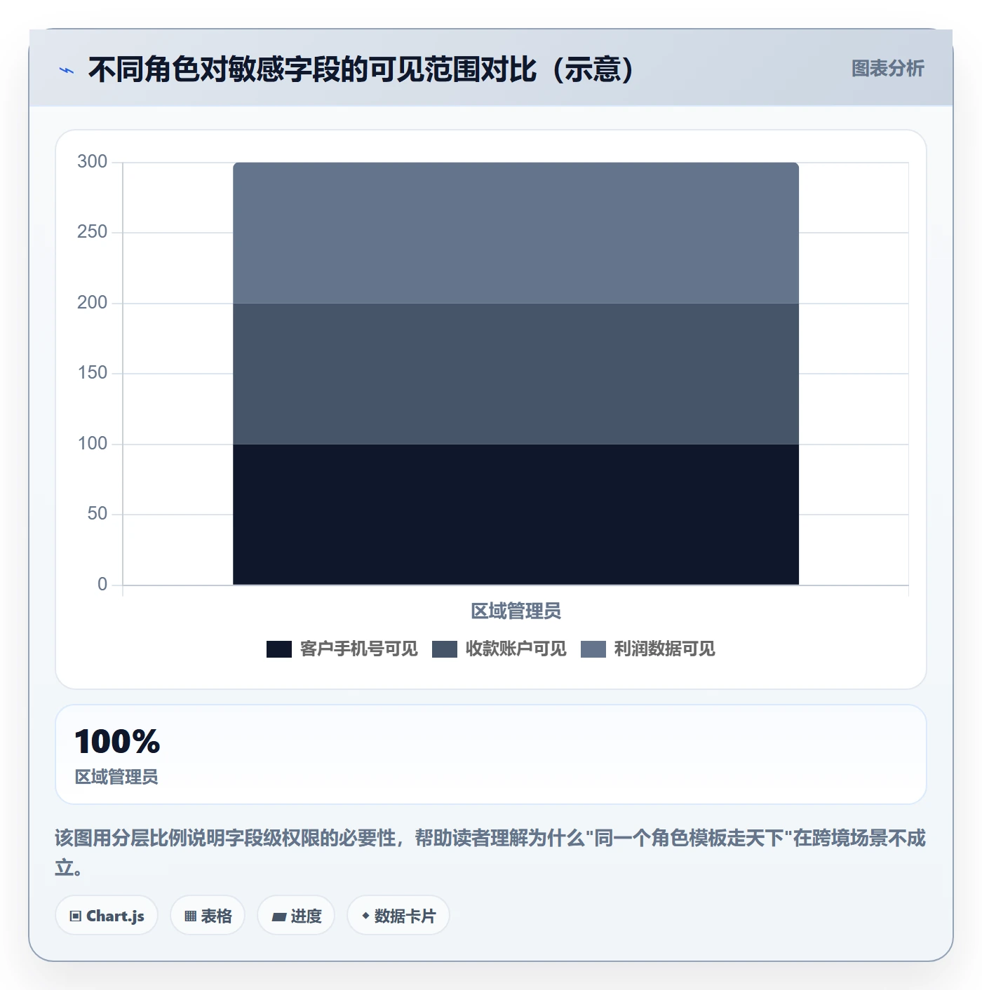Click the 区域管理员 x-axis label under chart
Viewport: 982px width, 990px height.
coord(516,611)
